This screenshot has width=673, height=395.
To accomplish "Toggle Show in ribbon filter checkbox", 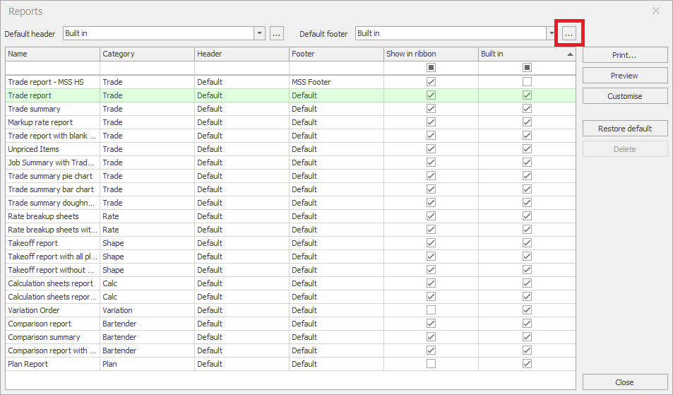I will tap(431, 68).
